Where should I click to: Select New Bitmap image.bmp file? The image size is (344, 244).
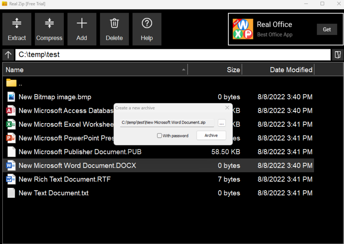point(55,97)
